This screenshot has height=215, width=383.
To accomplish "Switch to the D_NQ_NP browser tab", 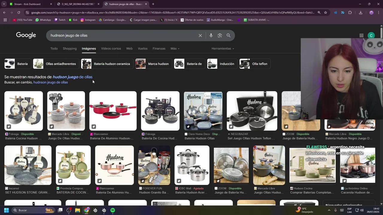I will [78, 4].
